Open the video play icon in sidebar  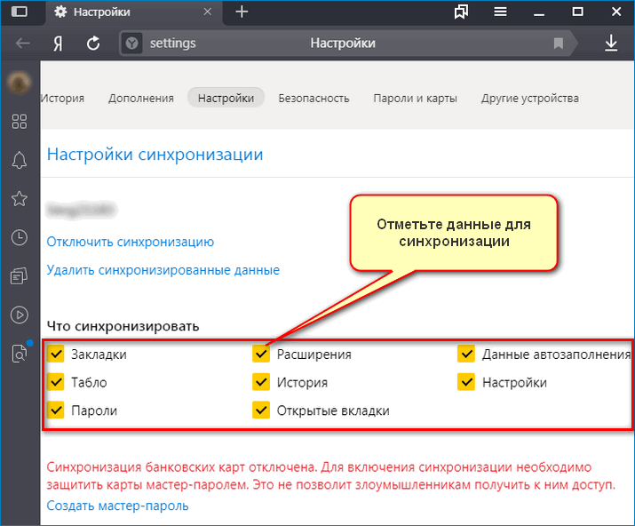[x=19, y=315]
